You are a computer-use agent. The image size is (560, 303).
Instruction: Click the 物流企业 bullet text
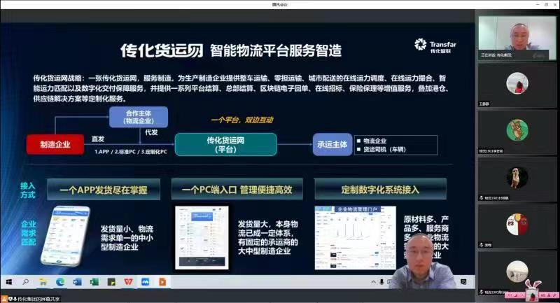[375, 141]
